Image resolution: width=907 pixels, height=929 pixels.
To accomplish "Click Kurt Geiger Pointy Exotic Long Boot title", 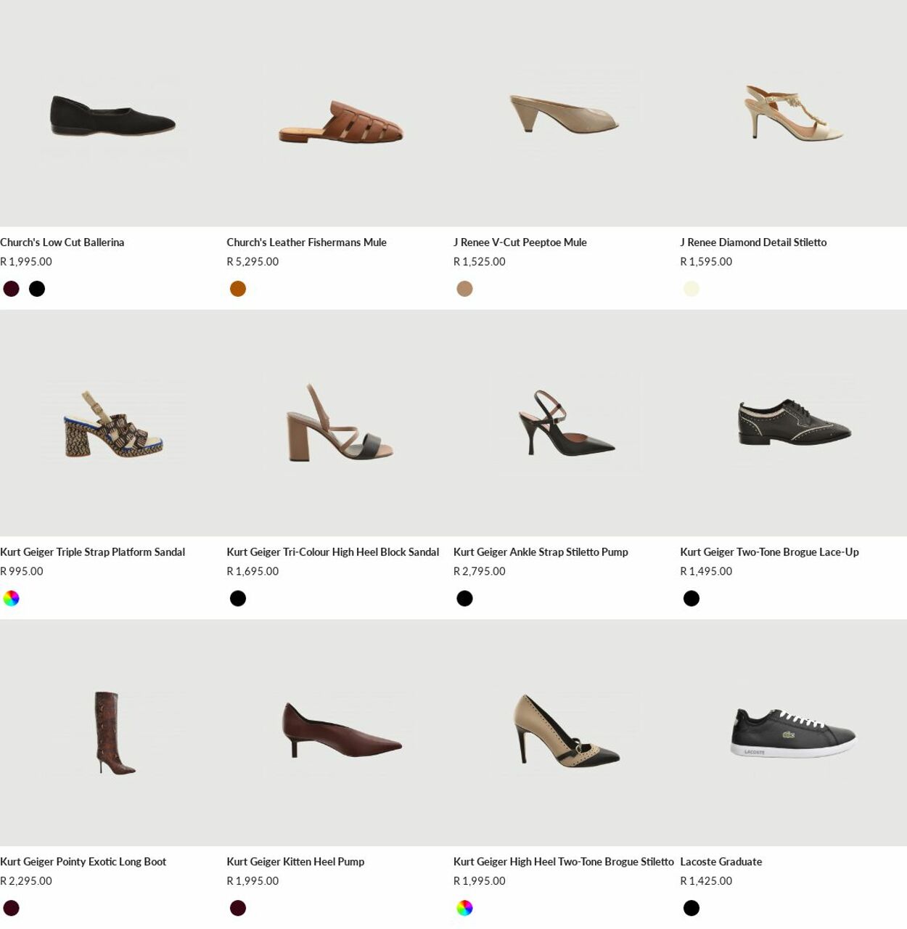I will [x=83, y=862].
